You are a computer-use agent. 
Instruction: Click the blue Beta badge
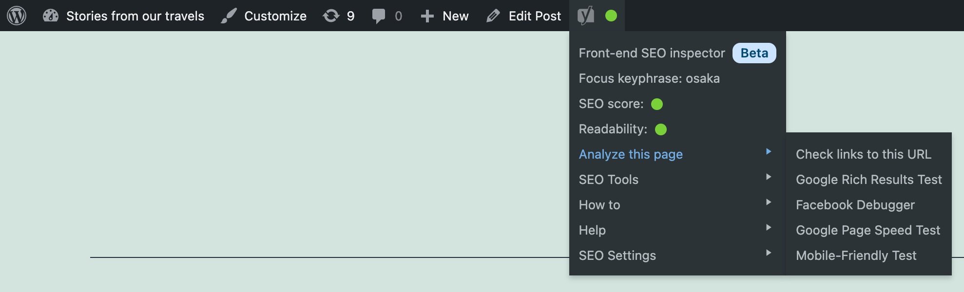click(x=754, y=53)
